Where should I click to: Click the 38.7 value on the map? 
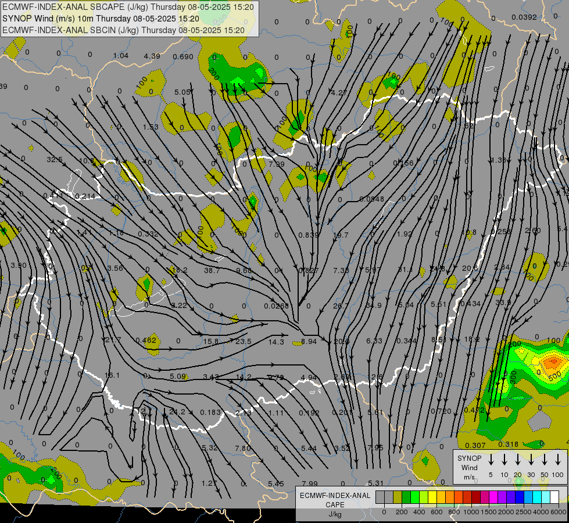(x=212, y=270)
